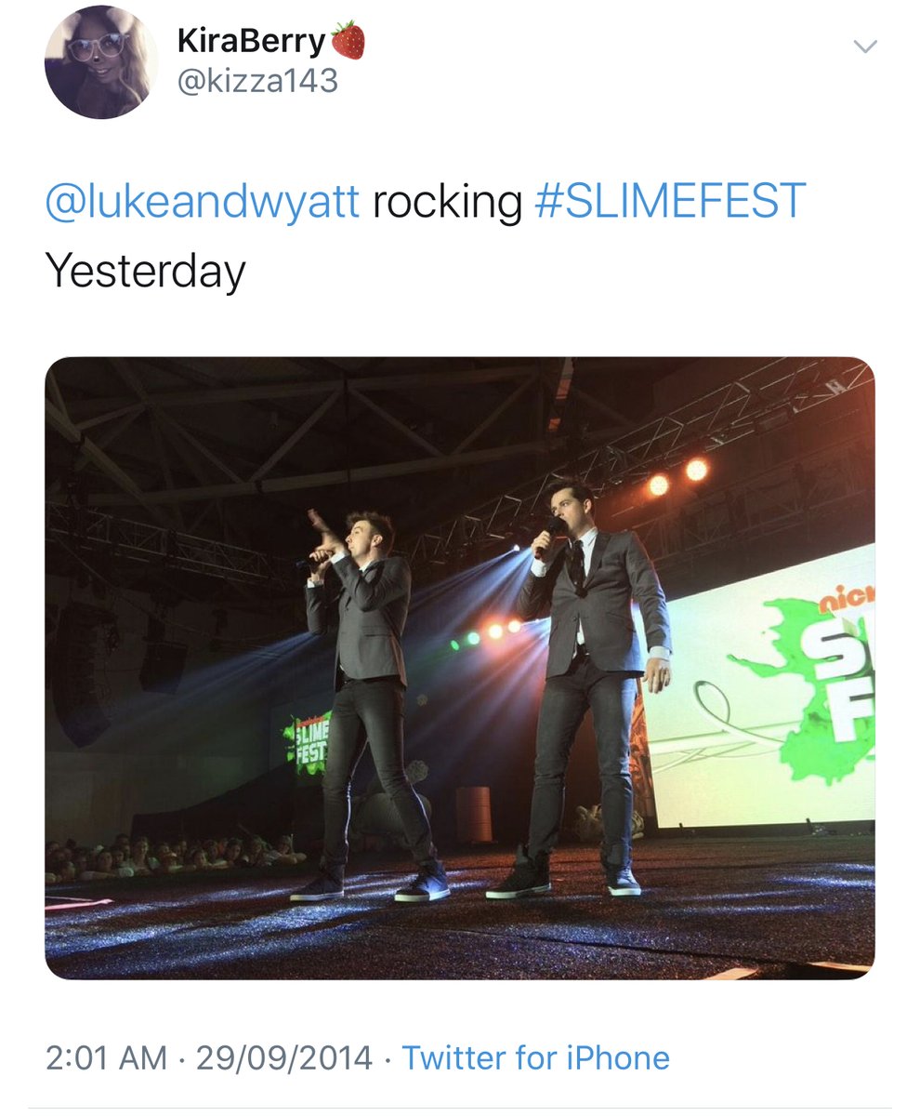Image resolution: width=920 pixels, height=1116 pixels.
Task: Open the #SLIMEFEST hashtag
Action: pyautogui.click(x=671, y=202)
